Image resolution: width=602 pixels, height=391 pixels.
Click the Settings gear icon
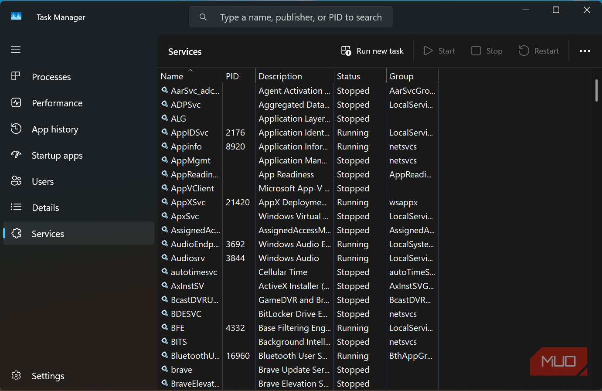click(16, 375)
